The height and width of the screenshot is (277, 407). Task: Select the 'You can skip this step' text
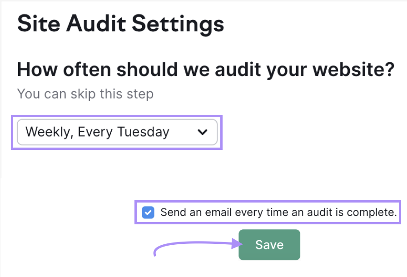pyautogui.click(x=85, y=94)
